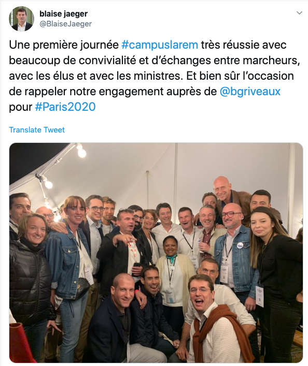This screenshot has width=308, height=366.
Task: Open the tweet options chevron menu
Action: coord(299,13)
